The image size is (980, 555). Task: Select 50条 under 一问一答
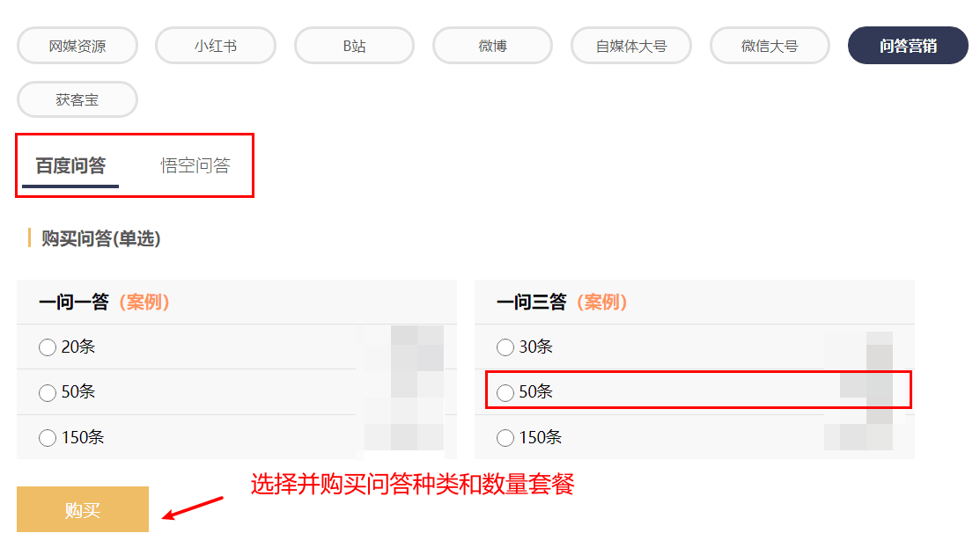(48, 392)
